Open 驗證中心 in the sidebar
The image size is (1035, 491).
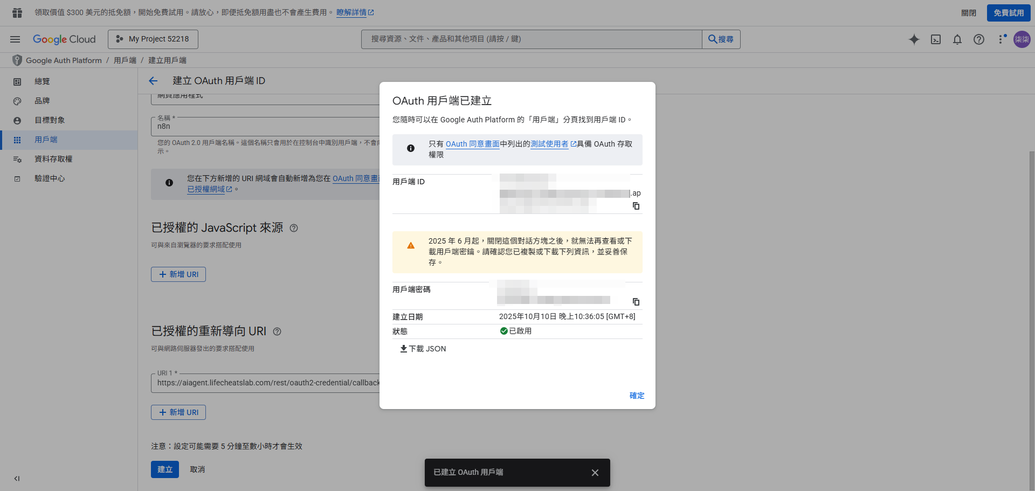pyautogui.click(x=50, y=178)
